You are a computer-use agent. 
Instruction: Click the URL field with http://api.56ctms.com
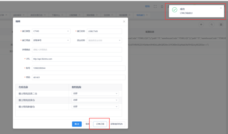coord(77,59)
